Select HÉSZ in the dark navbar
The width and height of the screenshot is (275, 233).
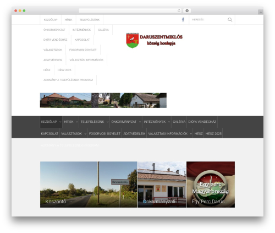tap(199, 134)
